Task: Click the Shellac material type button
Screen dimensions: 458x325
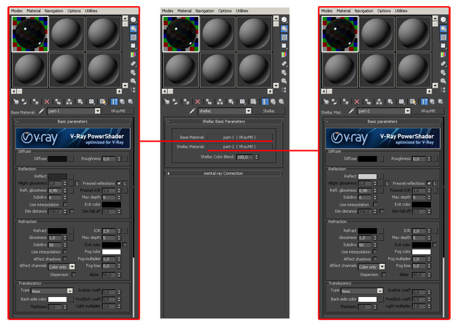Action: click(x=269, y=111)
